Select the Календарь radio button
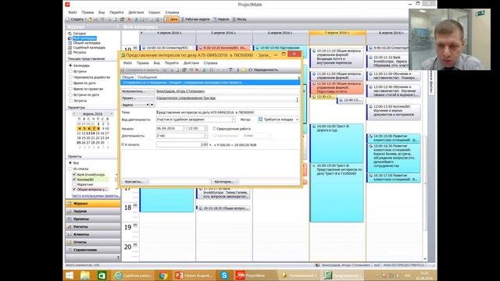 70,66
